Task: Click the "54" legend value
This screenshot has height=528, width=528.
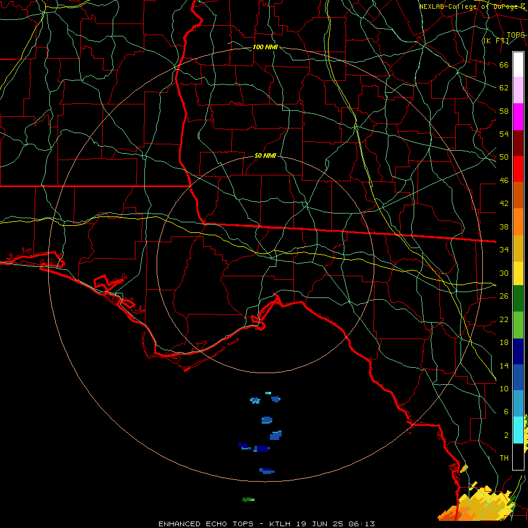Action: click(x=504, y=134)
